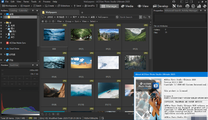The image size is (208, 120).
Task: Switch to View mode
Action: coord(143,6)
